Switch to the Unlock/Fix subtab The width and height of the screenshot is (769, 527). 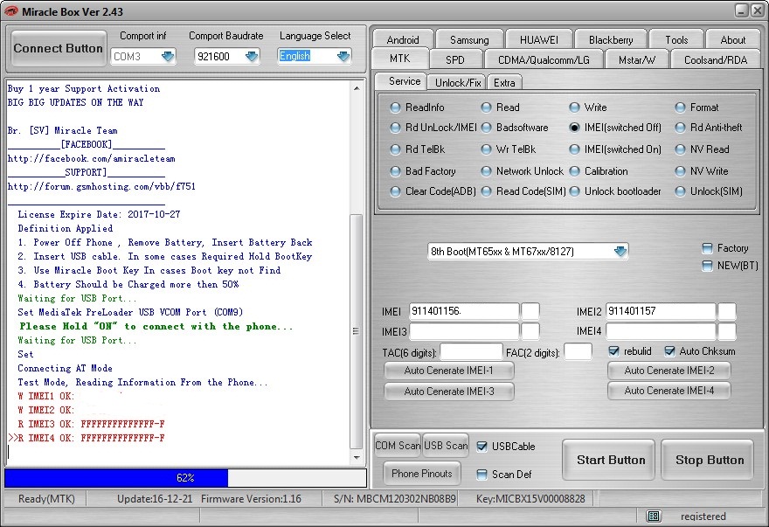458,82
